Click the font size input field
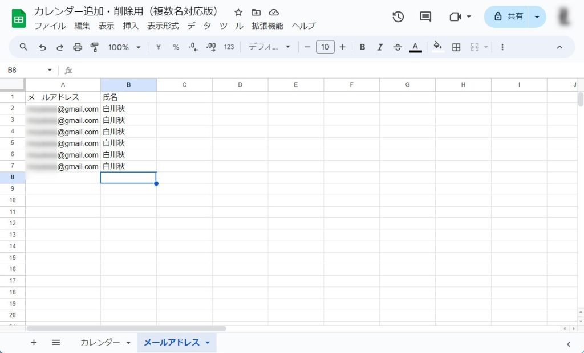The image size is (584, 353). coord(325,47)
